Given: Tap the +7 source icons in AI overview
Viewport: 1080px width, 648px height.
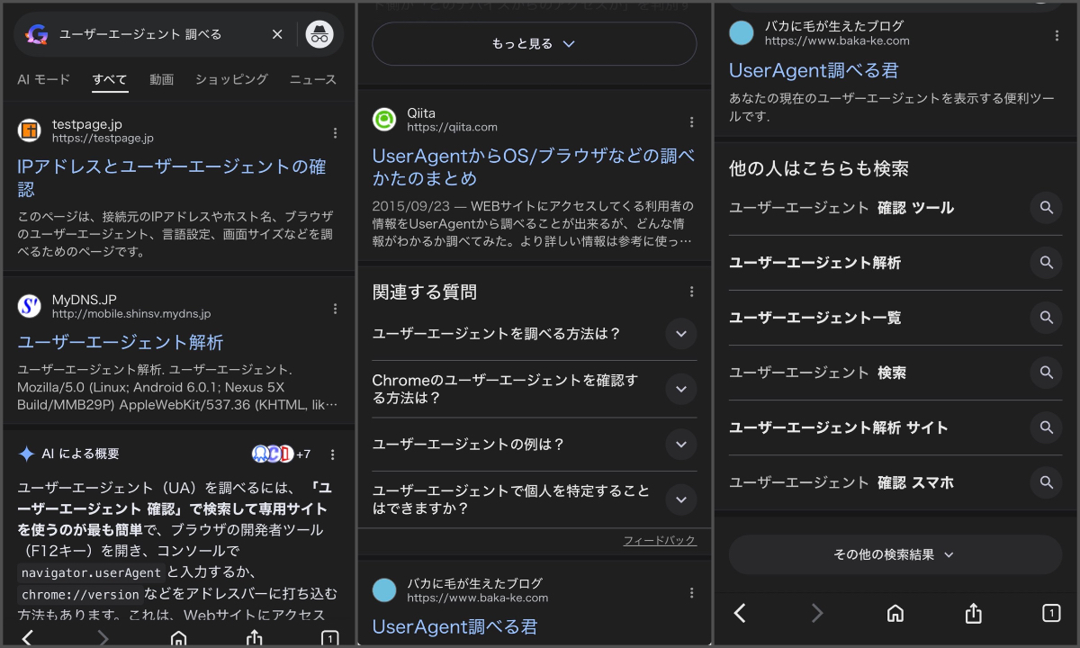Looking at the screenshot, I should point(281,454).
